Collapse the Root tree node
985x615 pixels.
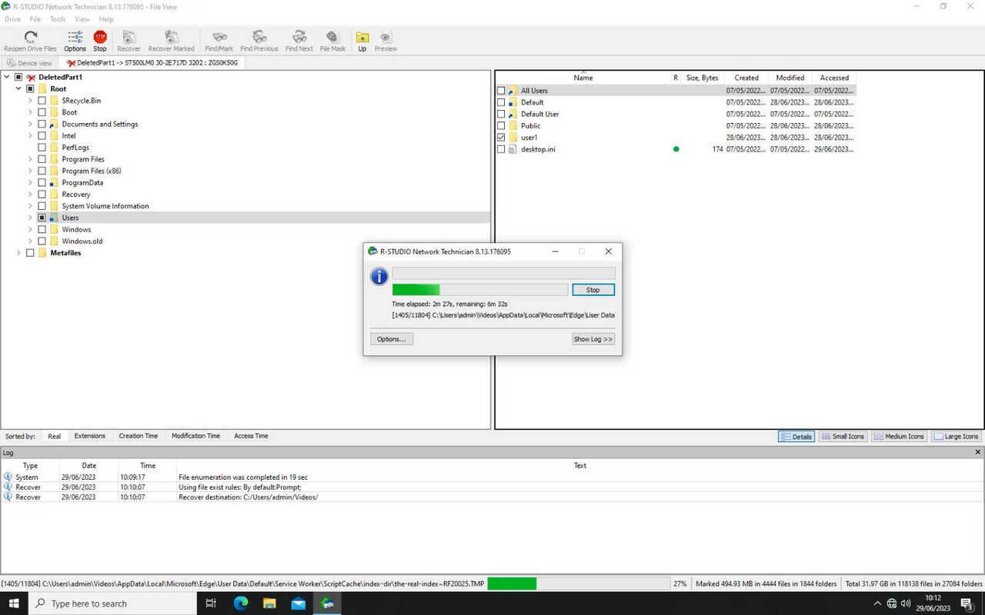point(18,89)
